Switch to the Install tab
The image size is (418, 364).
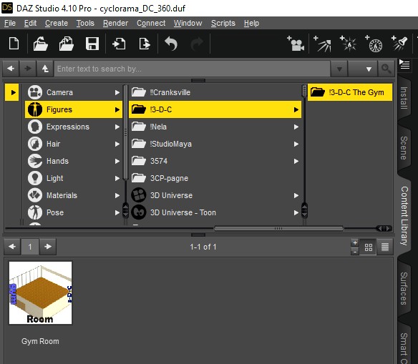pyautogui.click(x=404, y=98)
